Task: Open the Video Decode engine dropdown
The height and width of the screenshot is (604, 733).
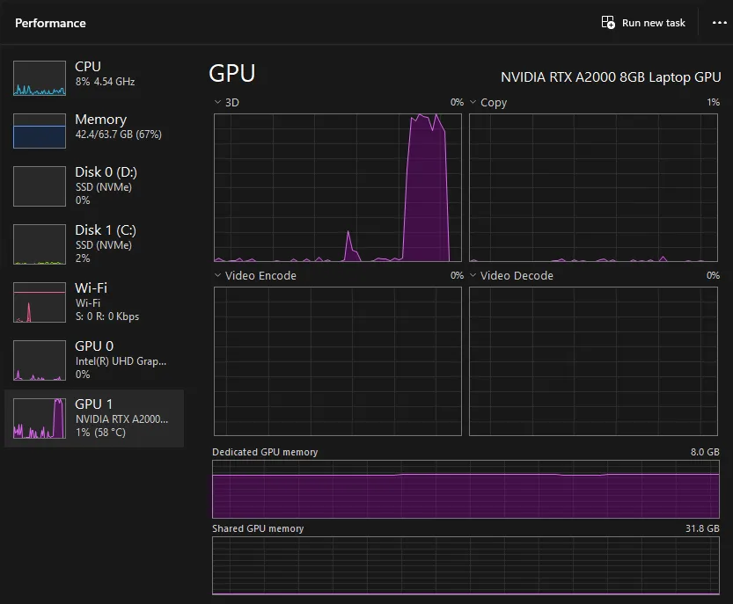Action: pyautogui.click(x=473, y=275)
